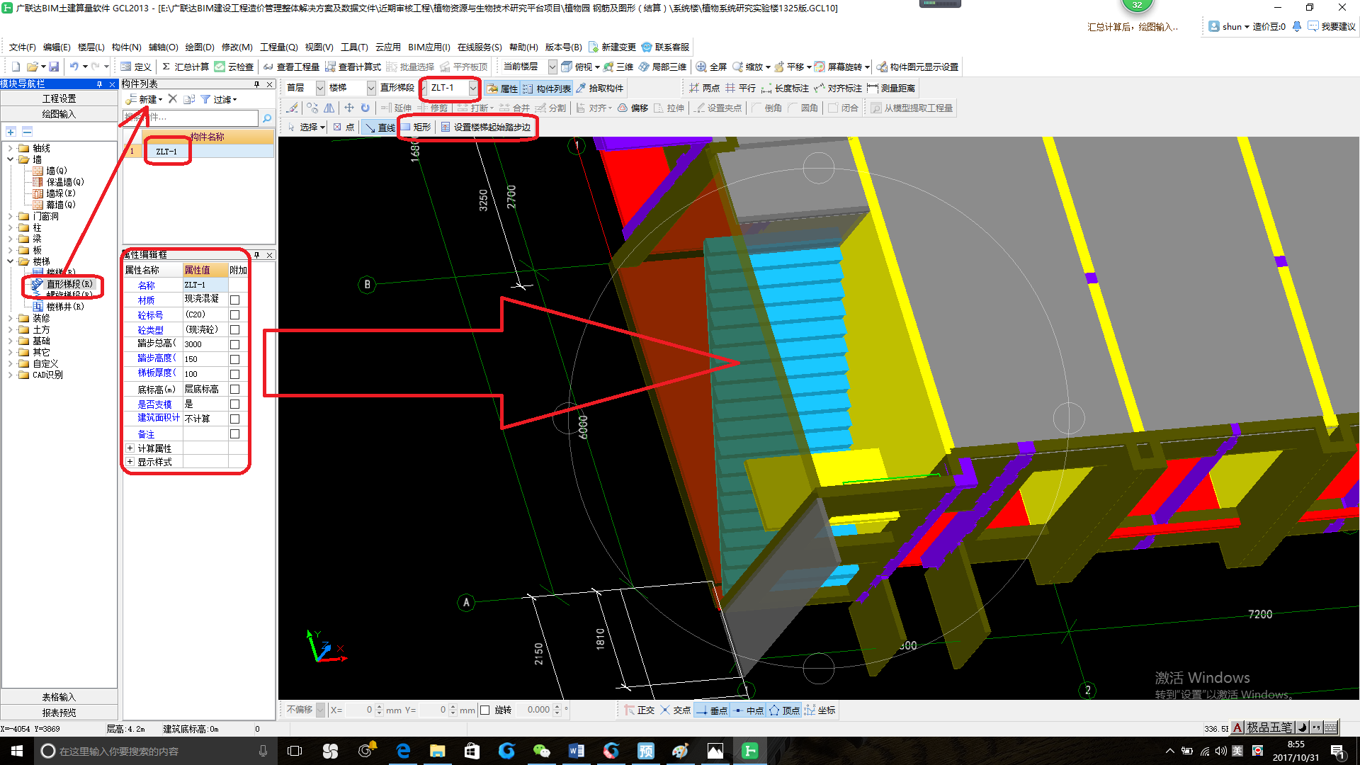Image resolution: width=1360 pixels, height=765 pixels.
Task: Activate 局部三维 partial 3D view
Action: pyautogui.click(x=663, y=67)
